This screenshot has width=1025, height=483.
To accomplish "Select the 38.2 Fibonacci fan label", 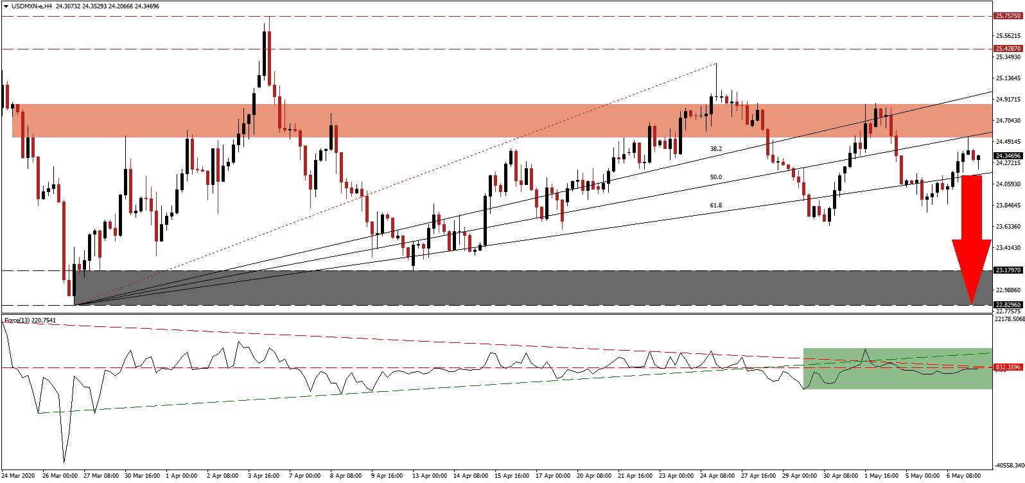I will click(715, 149).
